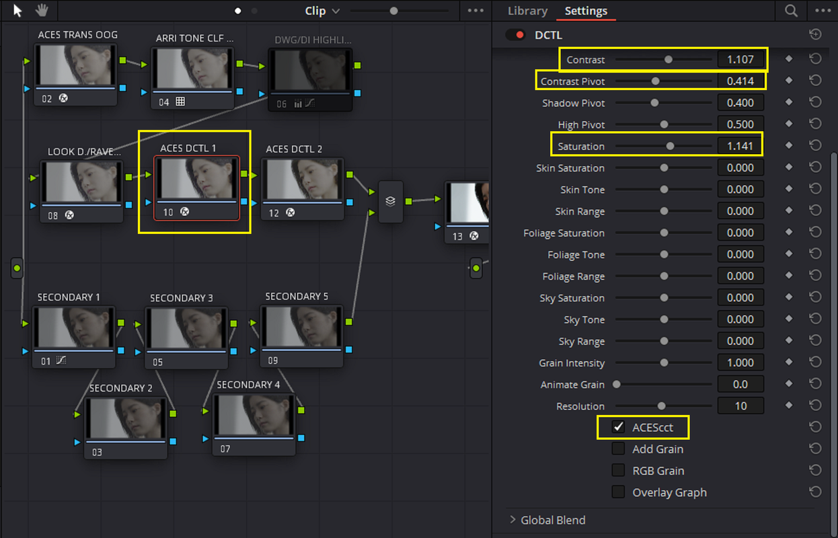838x538 pixels.
Task: Reset the Contrast parameter
Action: click(x=815, y=59)
